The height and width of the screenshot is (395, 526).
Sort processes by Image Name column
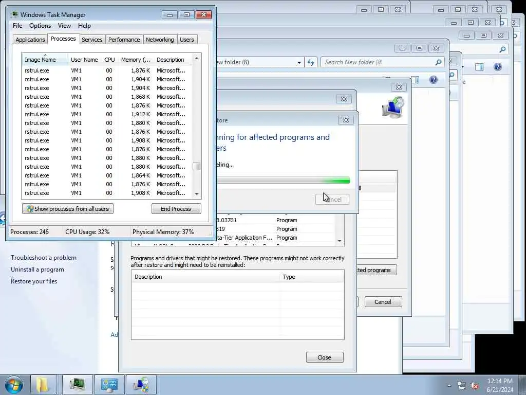click(x=45, y=60)
